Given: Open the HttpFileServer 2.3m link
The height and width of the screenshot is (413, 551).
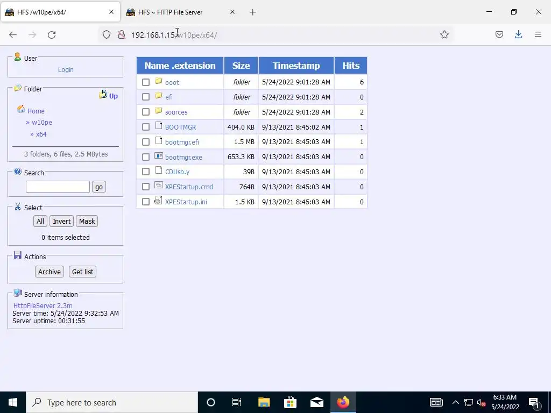Looking at the screenshot, I should pyautogui.click(x=43, y=305).
